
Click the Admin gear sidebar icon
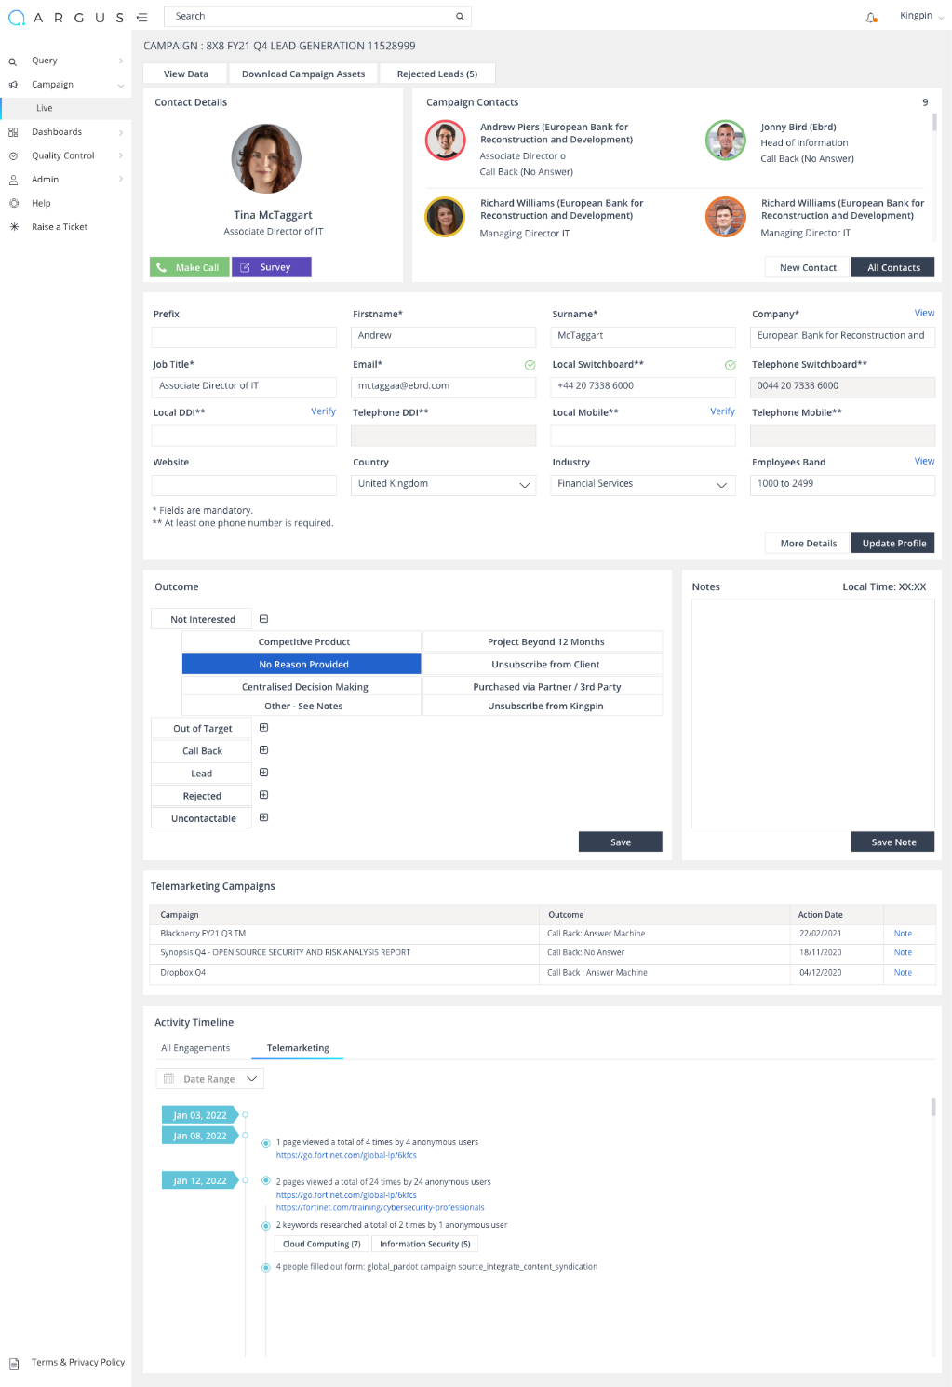[13, 180]
